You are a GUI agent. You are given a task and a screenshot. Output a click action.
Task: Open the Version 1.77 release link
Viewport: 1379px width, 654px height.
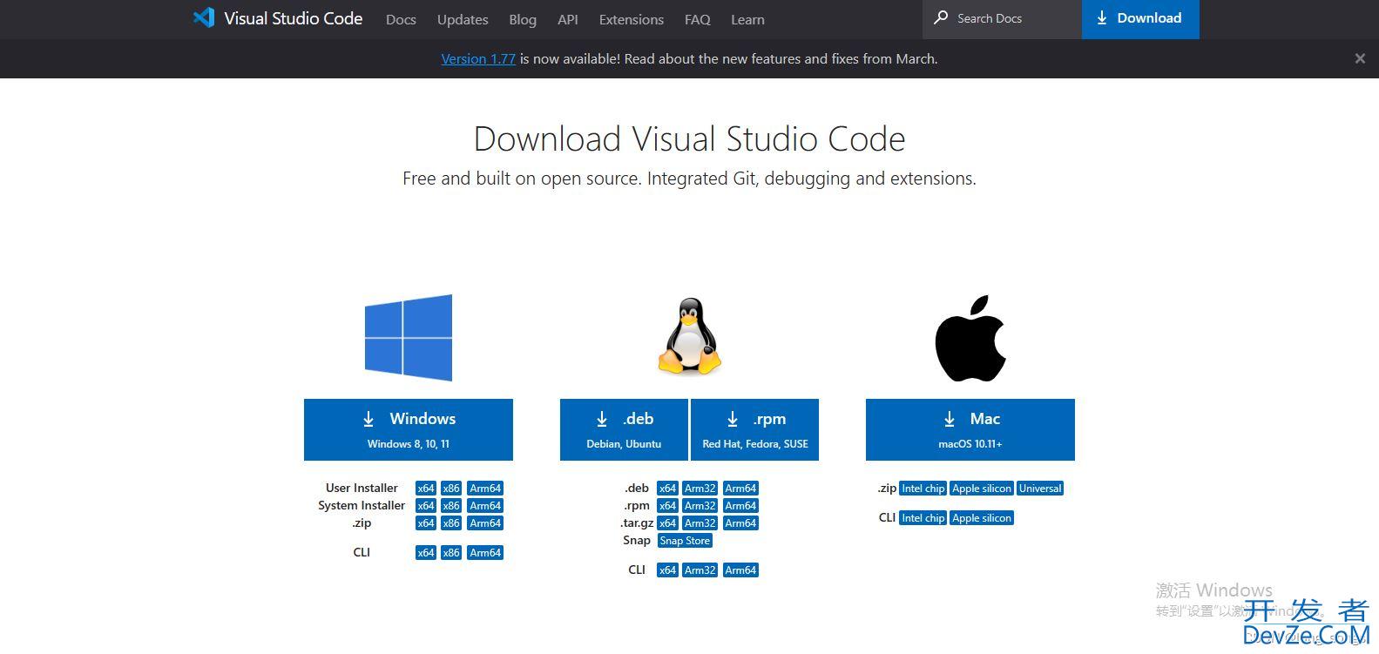click(478, 58)
